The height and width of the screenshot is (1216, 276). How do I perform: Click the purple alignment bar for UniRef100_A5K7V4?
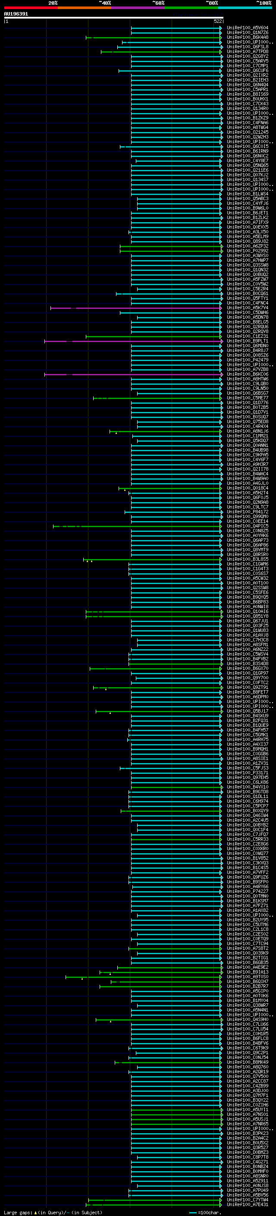(x=136, y=308)
